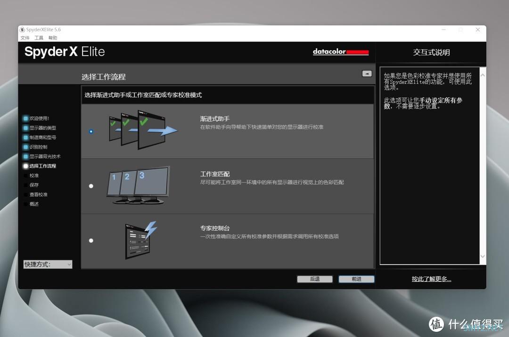Select 保存 step in sidebar
The height and width of the screenshot is (337, 509).
(32, 185)
